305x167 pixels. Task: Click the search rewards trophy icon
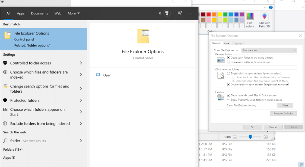167,13
